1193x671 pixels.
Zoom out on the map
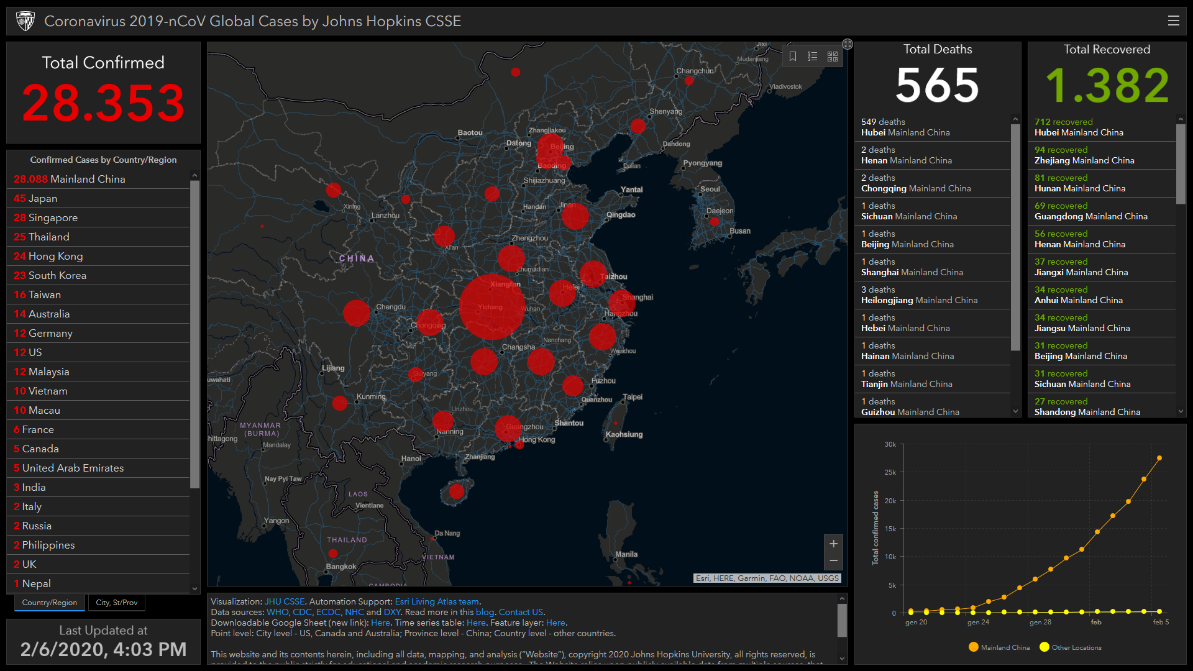[833, 561]
